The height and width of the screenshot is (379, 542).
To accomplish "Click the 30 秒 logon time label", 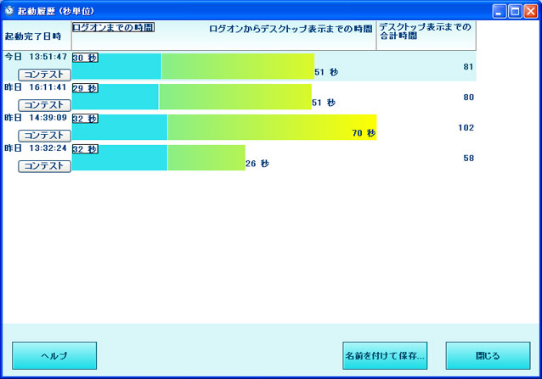I will tap(85, 58).
